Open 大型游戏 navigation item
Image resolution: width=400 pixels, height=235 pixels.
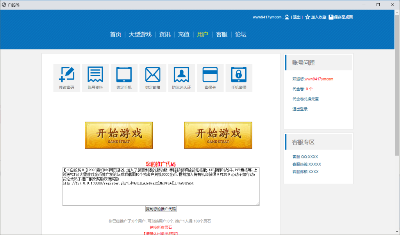click(140, 34)
